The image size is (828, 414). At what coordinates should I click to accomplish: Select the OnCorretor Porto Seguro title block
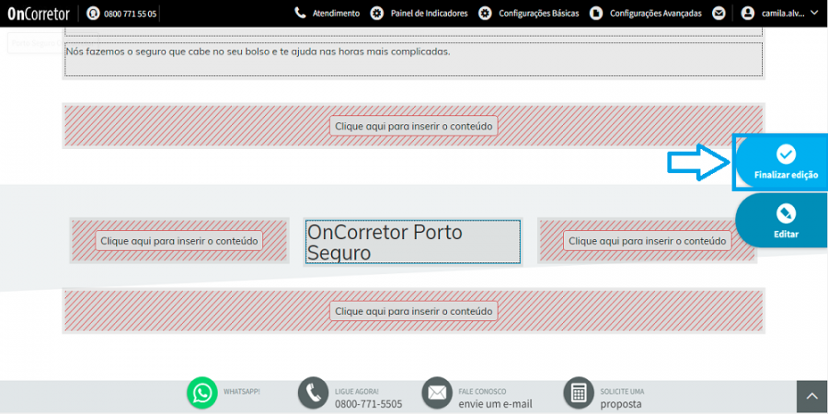click(413, 242)
